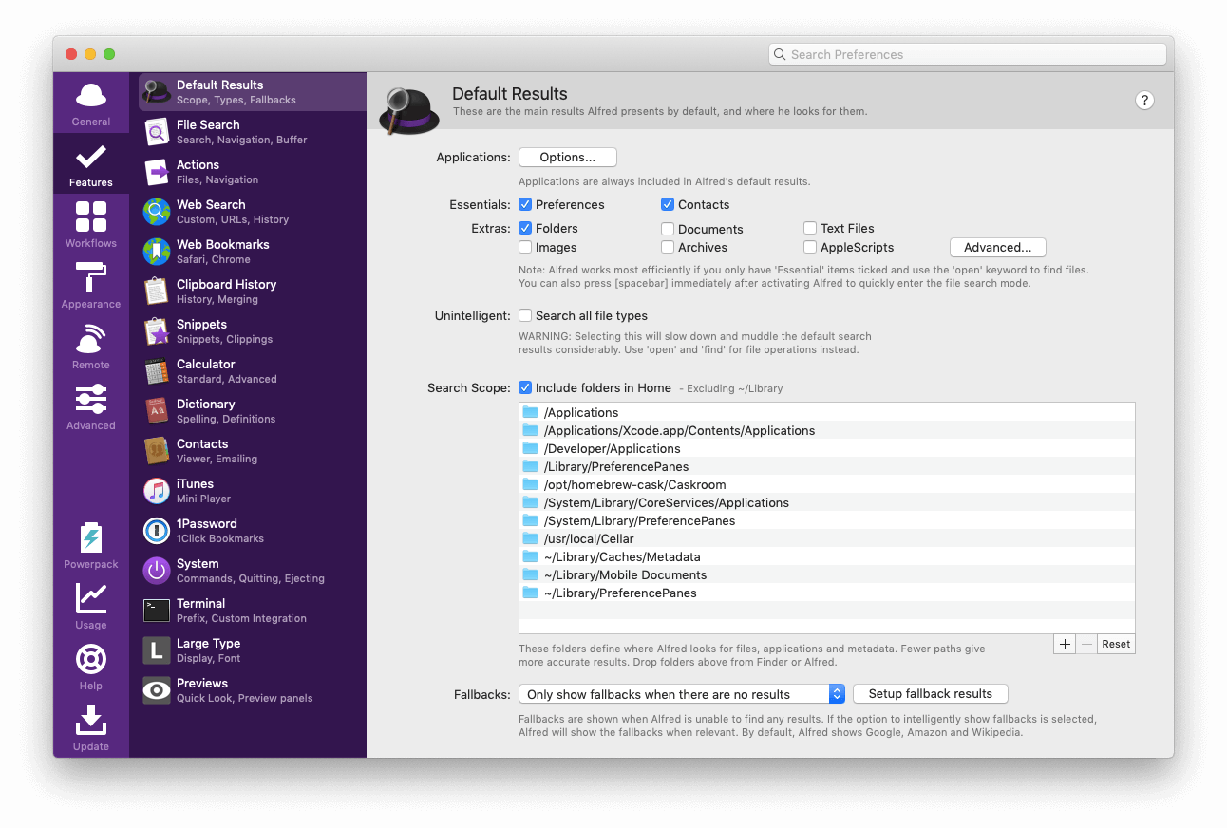
Task: Open the File Search preferences
Action: (155, 131)
